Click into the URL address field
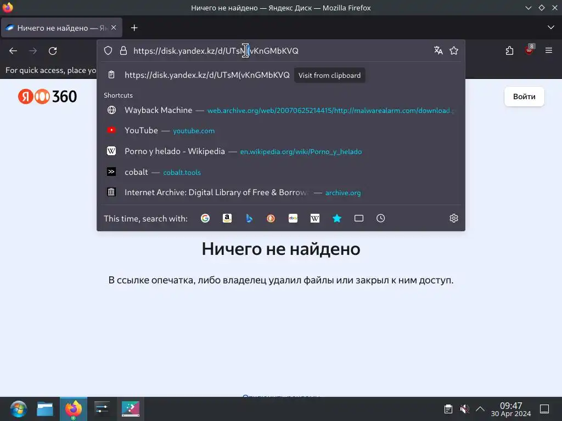562x421 pixels. pos(282,51)
